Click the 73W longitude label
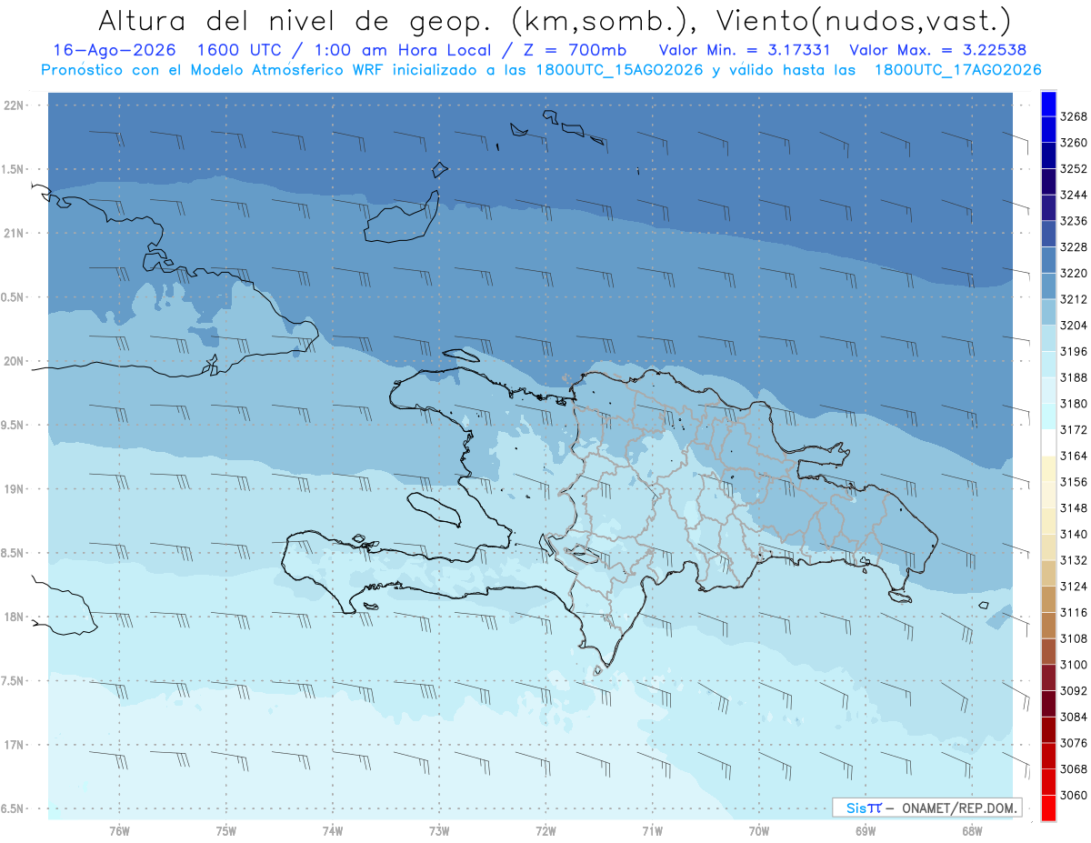1091x843 pixels. tap(439, 830)
